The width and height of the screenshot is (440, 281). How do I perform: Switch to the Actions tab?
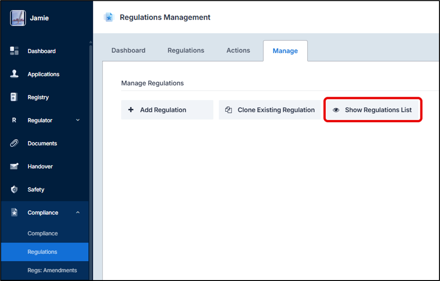(238, 50)
